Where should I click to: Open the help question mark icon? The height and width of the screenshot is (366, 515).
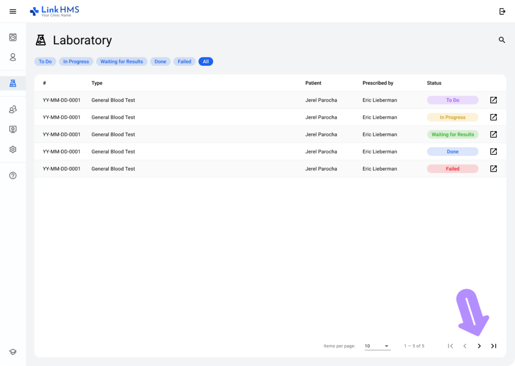[13, 175]
